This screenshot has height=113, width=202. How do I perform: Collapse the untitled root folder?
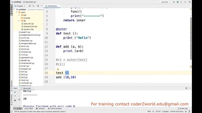[x=14, y=9]
